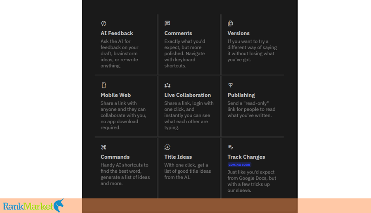Click the Live Collaboration people icon
The width and height of the screenshot is (371, 213).
[167, 85]
